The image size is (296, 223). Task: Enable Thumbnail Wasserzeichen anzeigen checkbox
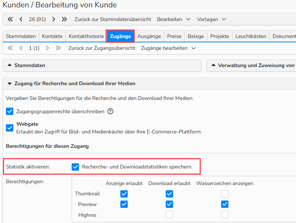[x=225, y=194]
